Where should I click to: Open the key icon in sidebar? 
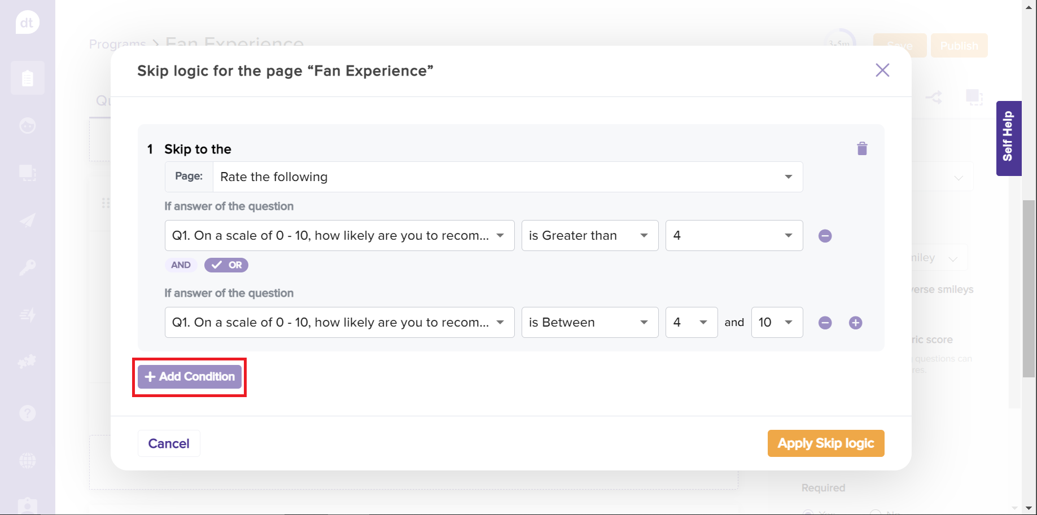[x=27, y=267]
